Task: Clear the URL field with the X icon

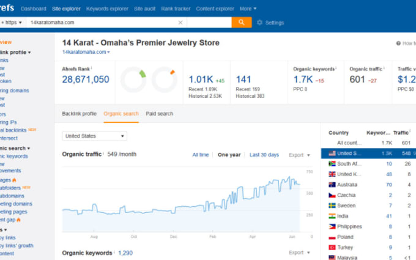Action: point(180,23)
